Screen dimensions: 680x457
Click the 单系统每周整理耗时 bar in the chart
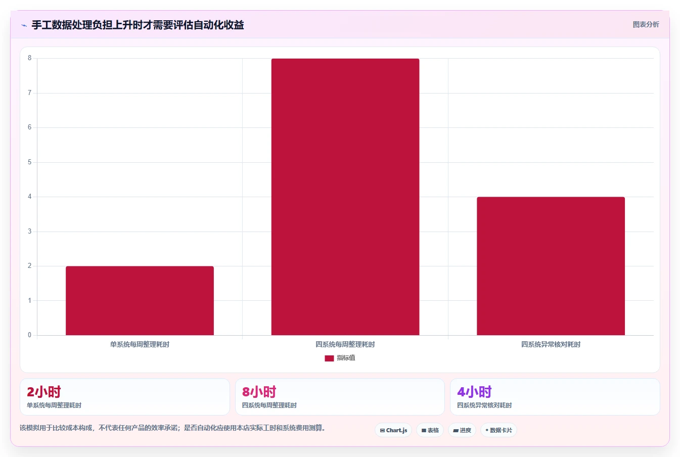tap(140, 300)
